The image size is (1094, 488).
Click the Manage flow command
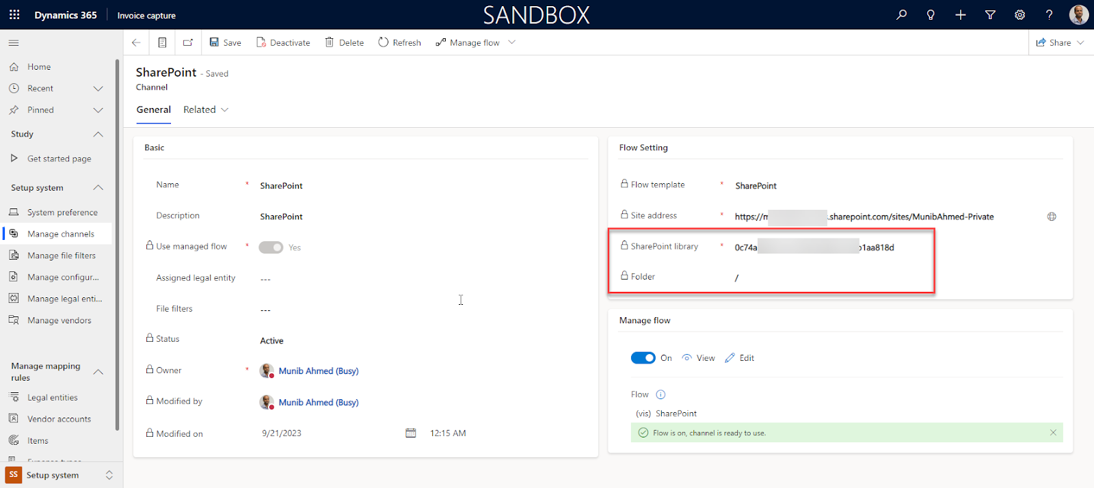point(468,42)
